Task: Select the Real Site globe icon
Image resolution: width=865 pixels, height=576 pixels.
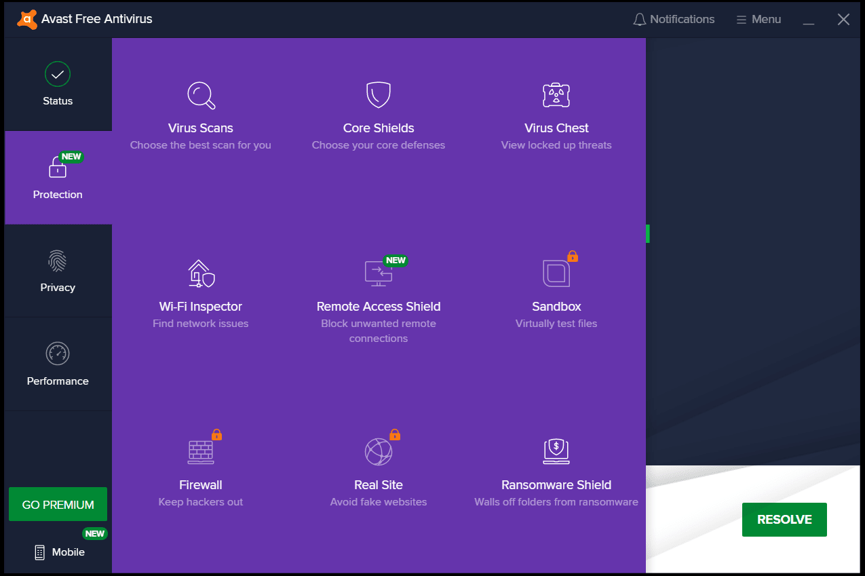Action: tap(378, 451)
